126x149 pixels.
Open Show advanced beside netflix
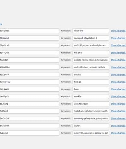point(118,74)
